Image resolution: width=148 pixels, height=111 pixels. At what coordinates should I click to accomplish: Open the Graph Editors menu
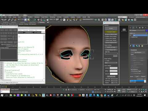(45, 17)
